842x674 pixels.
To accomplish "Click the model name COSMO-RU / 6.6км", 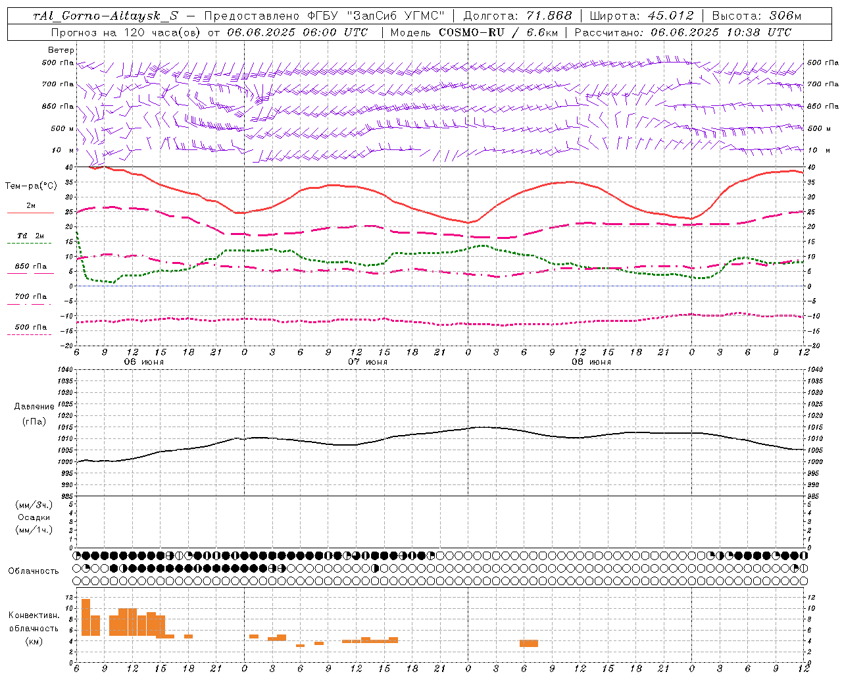I will click(x=500, y=32).
